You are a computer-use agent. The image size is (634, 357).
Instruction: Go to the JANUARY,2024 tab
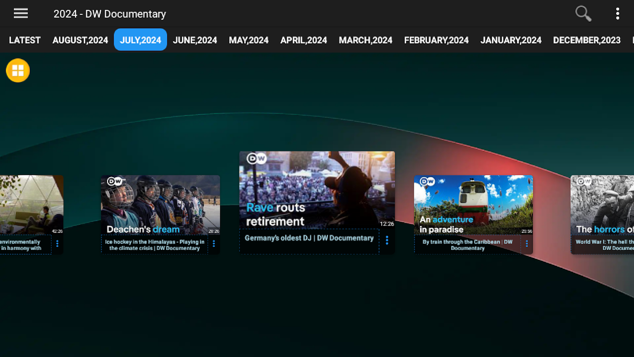click(511, 40)
